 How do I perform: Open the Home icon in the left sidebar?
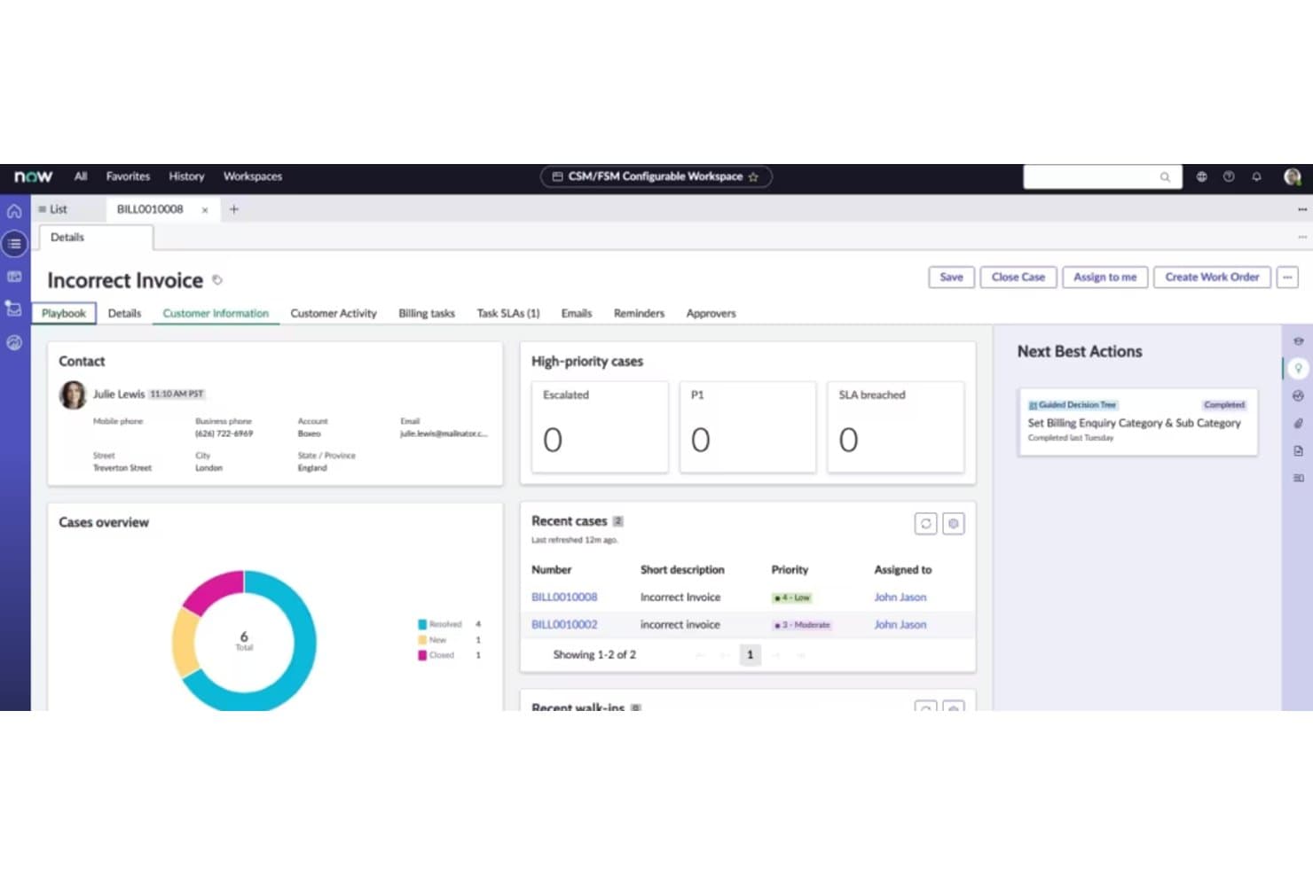[x=14, y=211]
